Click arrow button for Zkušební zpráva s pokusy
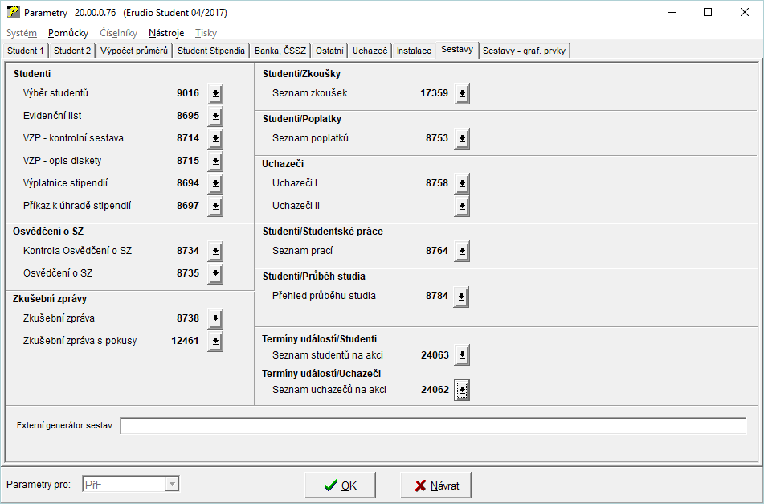764x504 pixels. (215, 341)
